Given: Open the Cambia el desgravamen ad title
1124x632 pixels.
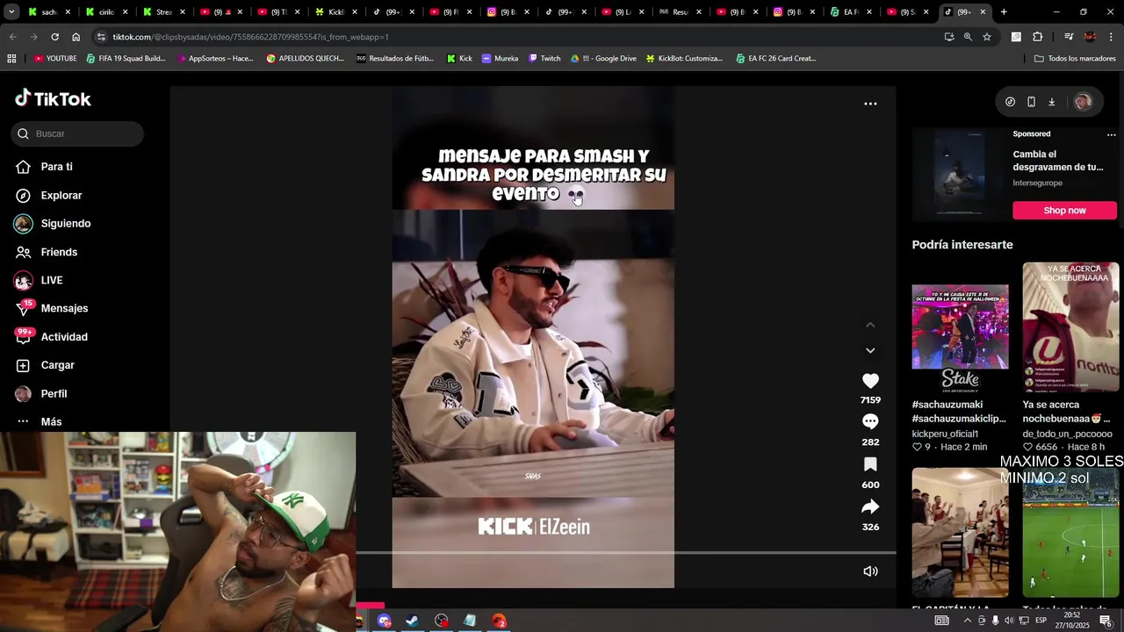Looking at the screenshot, I should click(x=1057, y=161).
